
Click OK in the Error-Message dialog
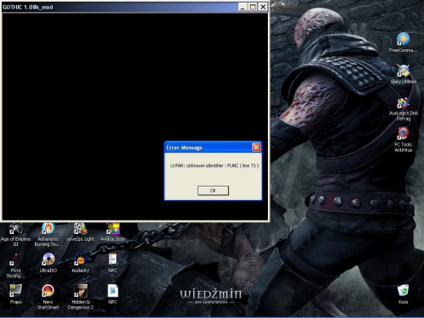click(213, 191)
